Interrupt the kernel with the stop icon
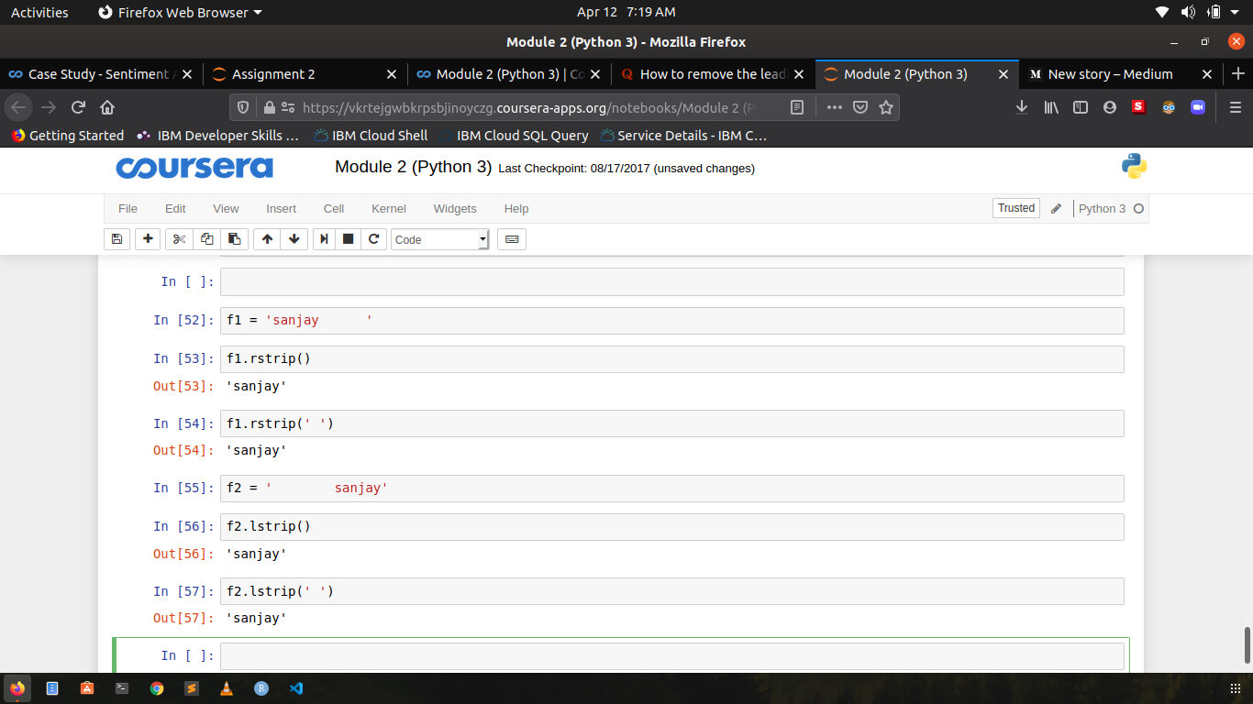The image size is (1253, 704). pyautogui.click(x=348, y=239)
